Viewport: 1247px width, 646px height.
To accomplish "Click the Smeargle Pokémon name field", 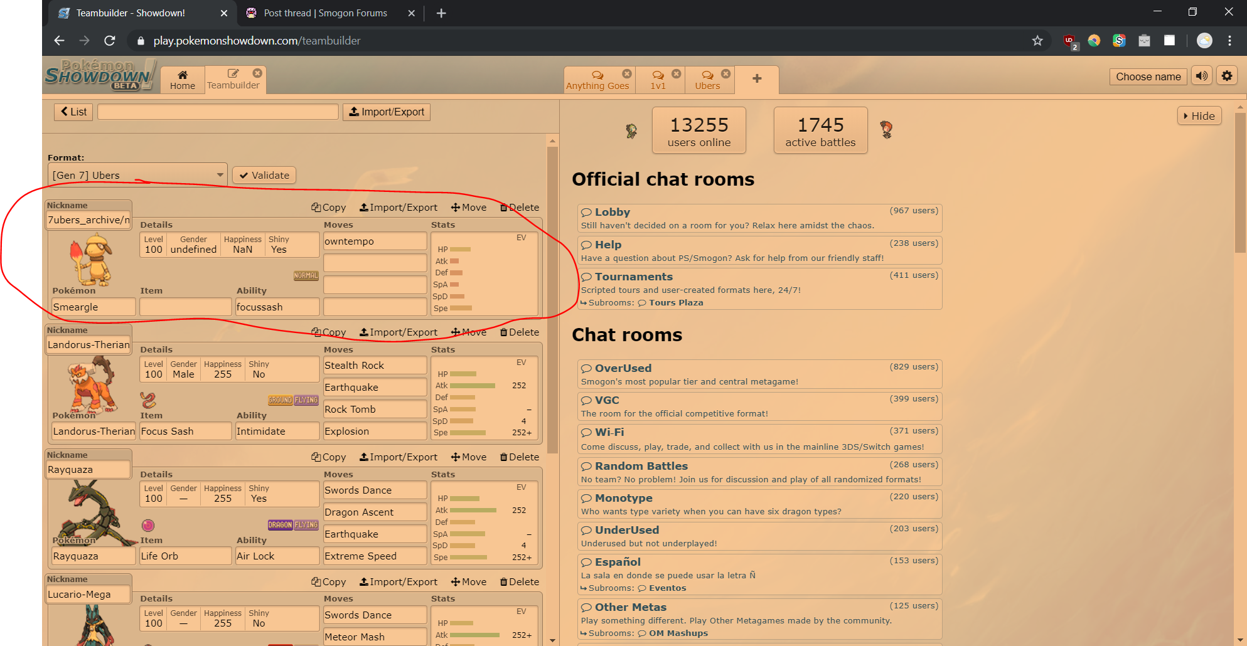I will click(94, 307).
